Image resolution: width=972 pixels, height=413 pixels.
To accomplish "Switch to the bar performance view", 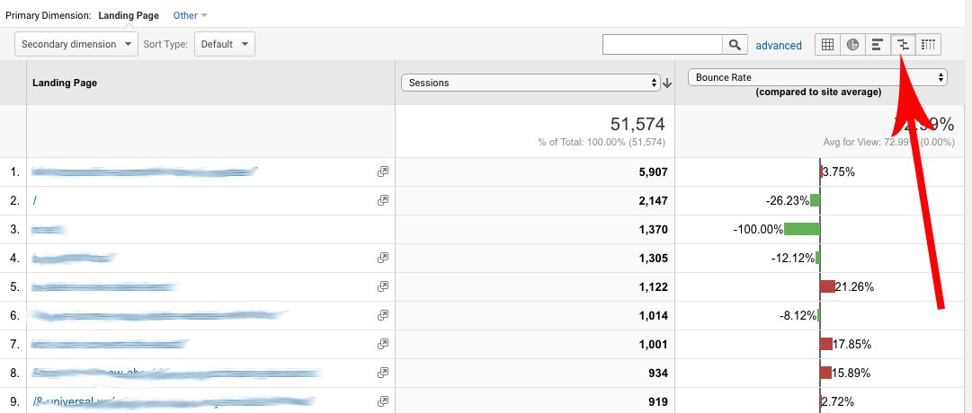I will pyautogui.click(x=878, y=44).
